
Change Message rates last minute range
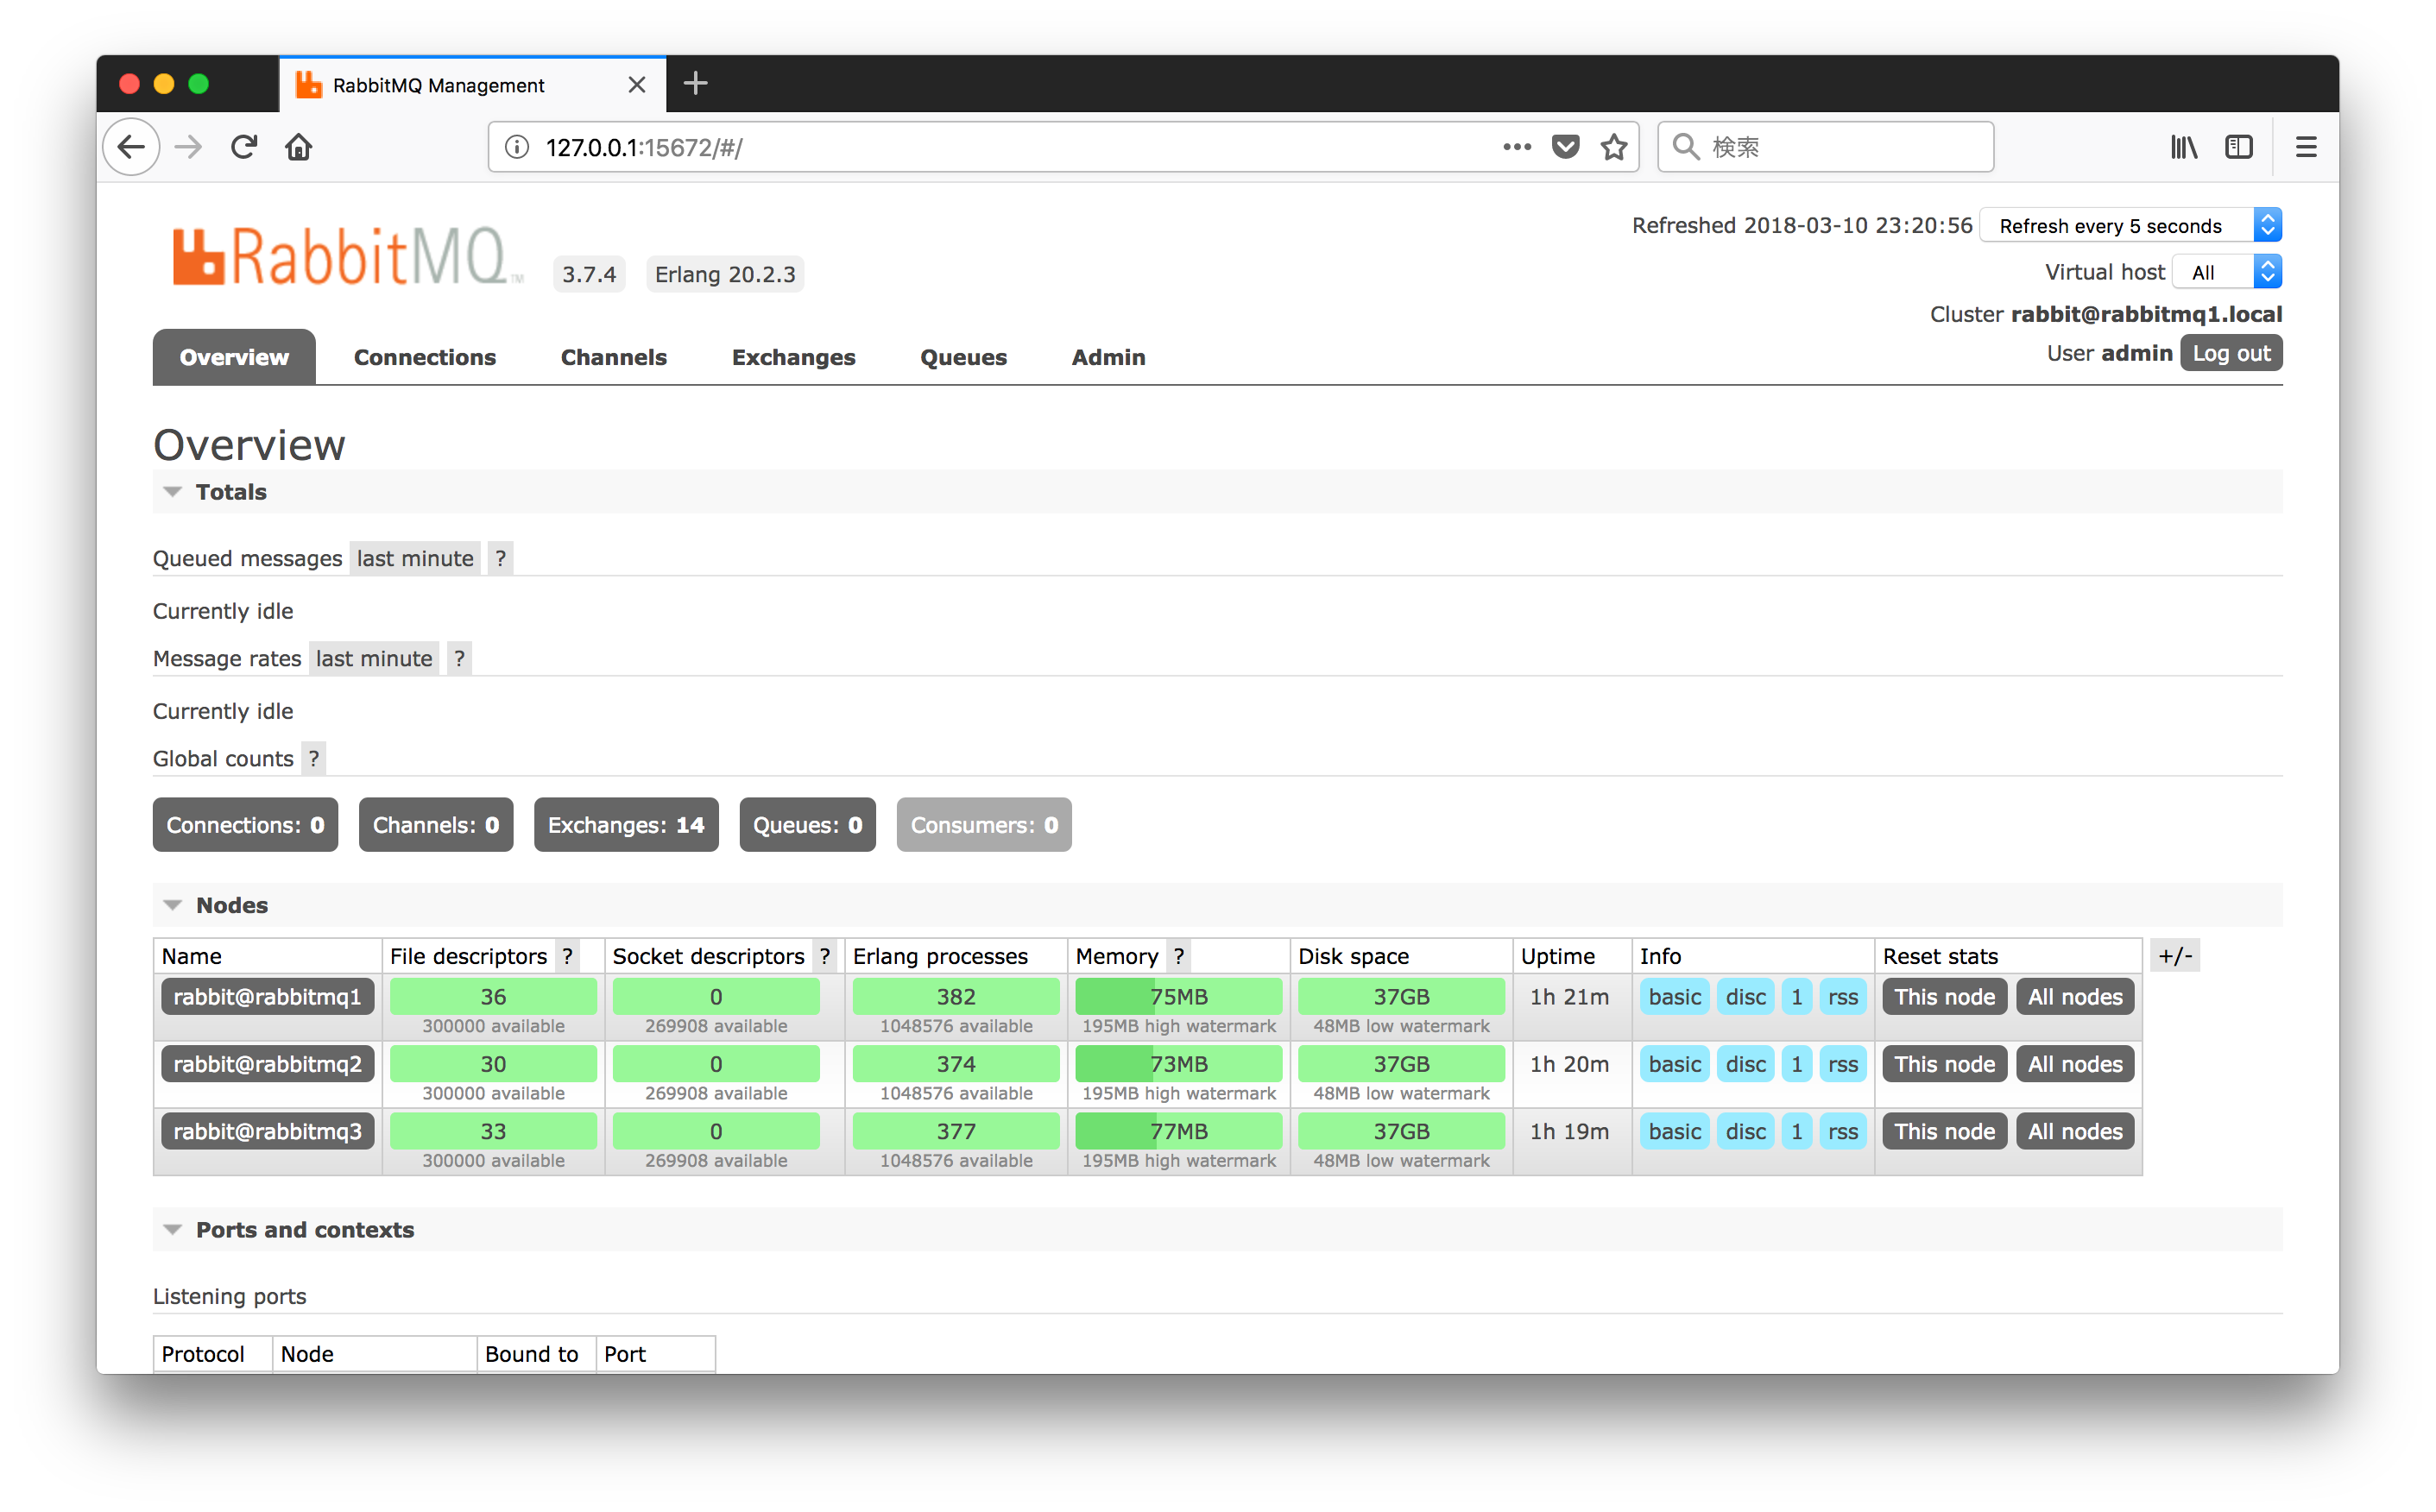coord(374,658)
